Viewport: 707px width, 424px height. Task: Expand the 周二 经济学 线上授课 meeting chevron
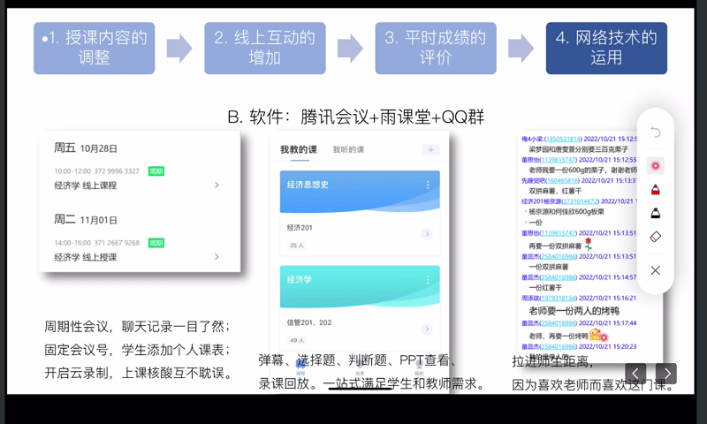pyautogui.click(x=217, y=257)
